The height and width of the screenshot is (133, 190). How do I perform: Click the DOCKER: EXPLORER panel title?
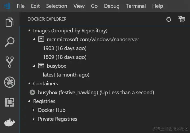point(47,19)
